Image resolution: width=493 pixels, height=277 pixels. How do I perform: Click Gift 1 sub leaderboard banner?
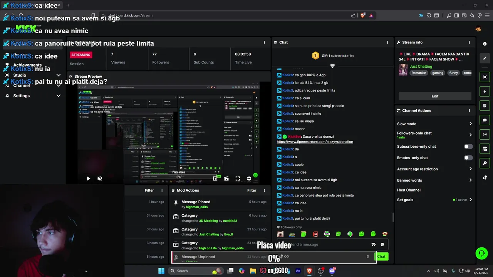coord(332,56)
